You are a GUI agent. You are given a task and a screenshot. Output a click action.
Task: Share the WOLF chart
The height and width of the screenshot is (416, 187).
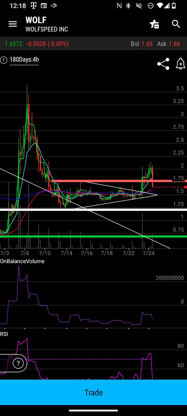pyautogui.click(x=163, y=64)
